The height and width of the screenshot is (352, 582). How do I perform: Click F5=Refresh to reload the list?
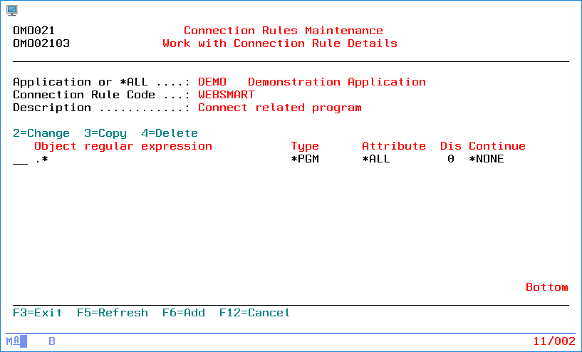click(113, 313)
